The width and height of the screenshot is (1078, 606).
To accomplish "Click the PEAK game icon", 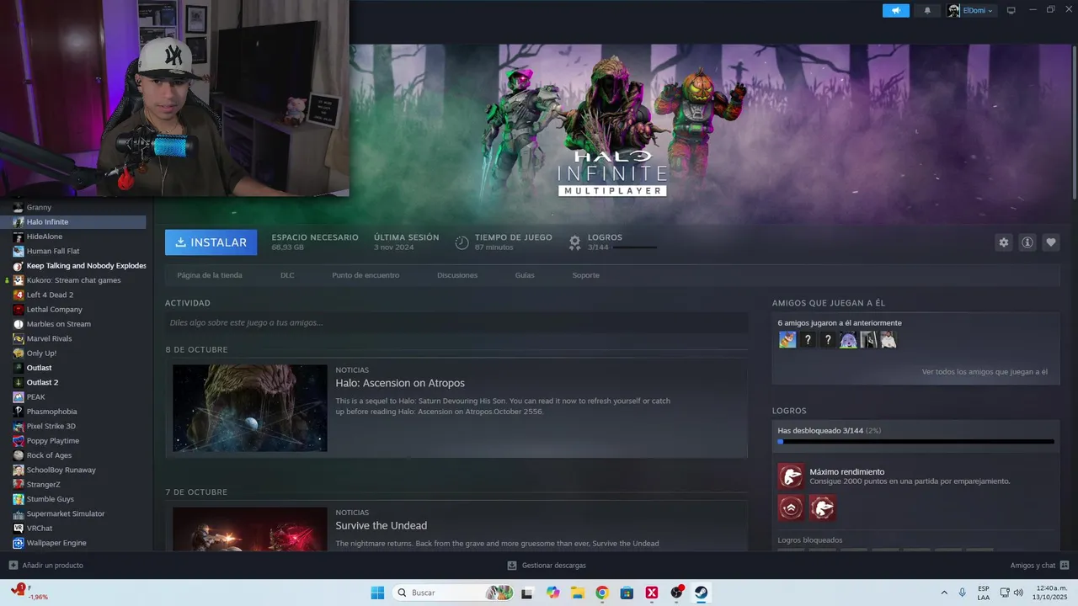I will (19, 396).
